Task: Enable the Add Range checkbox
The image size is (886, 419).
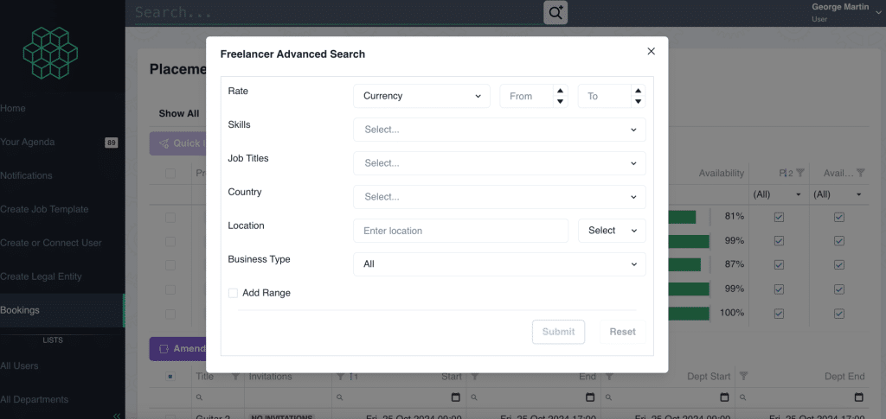Action: click(x=233, y=293)
